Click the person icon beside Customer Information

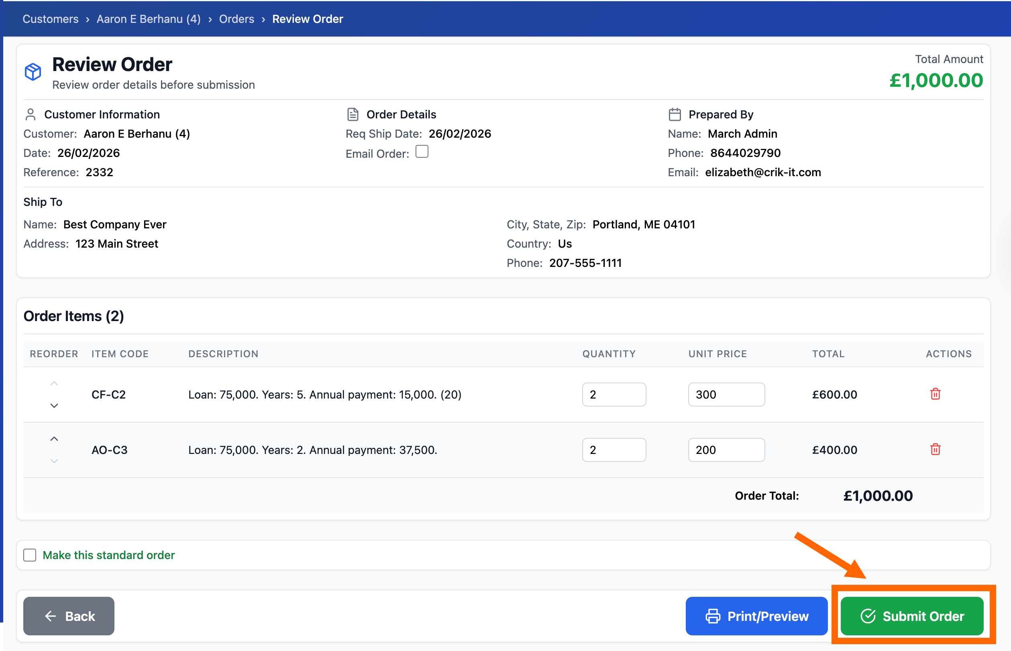point(31,114)
